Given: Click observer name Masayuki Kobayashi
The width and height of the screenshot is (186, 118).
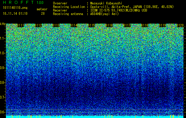Looking at the screenshot, I should coord(106,3).
